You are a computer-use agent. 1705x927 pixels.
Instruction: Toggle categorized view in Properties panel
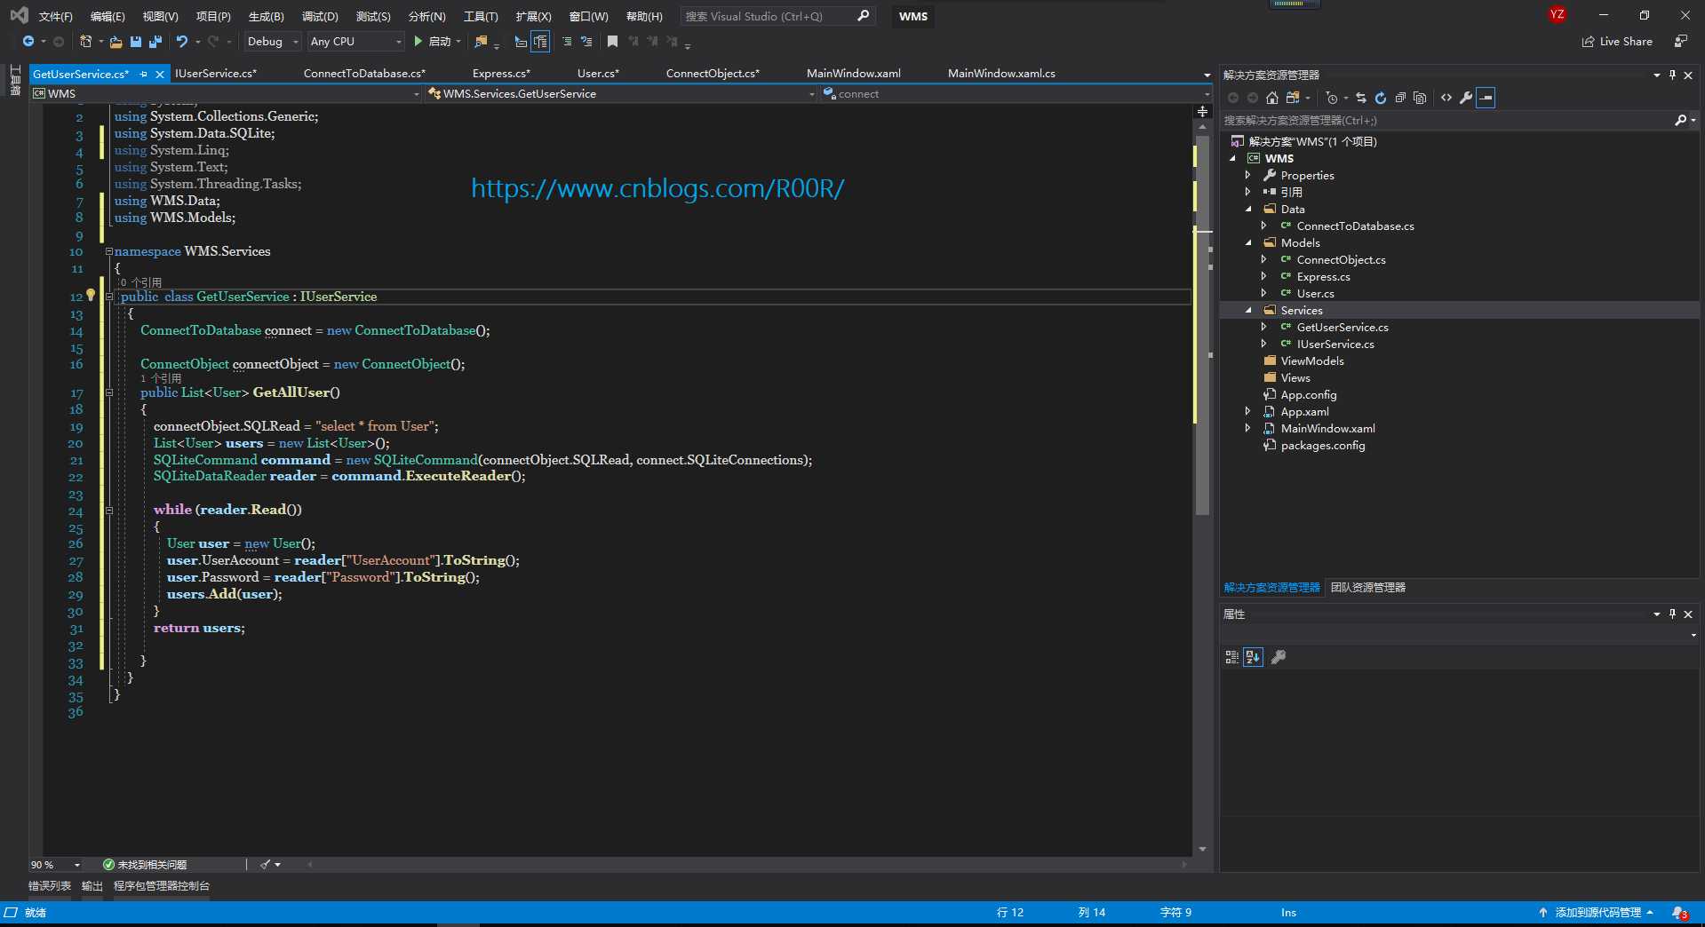(x=1231, y=657)
